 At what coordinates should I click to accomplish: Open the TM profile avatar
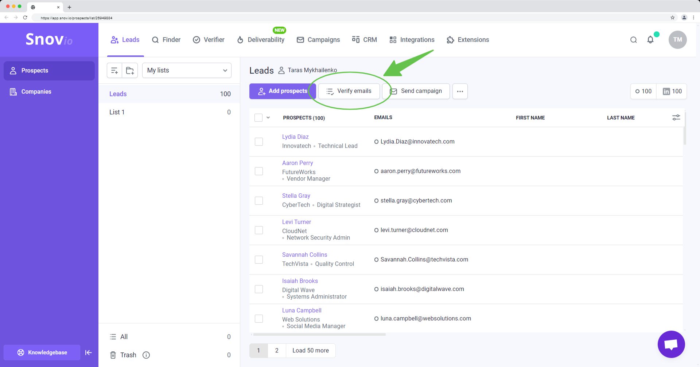click(677, 40)
